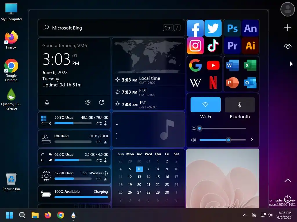Click the CPU 52.6% Used widget
Viewport: 297px width, 222px height.
click(x=74, y=176)
